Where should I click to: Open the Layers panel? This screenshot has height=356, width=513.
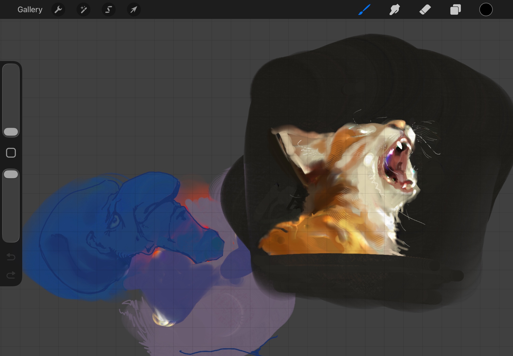(455, 10)
